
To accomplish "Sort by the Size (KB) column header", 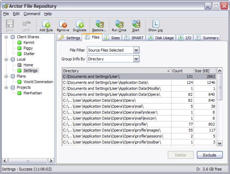I will [x=205, y=71].
